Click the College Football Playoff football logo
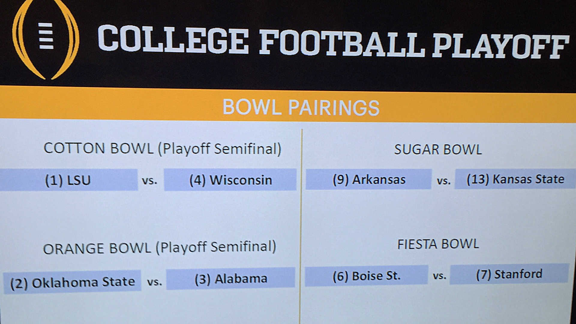The width and height of the screenshot is (576, 324). [x=46, y=39]
